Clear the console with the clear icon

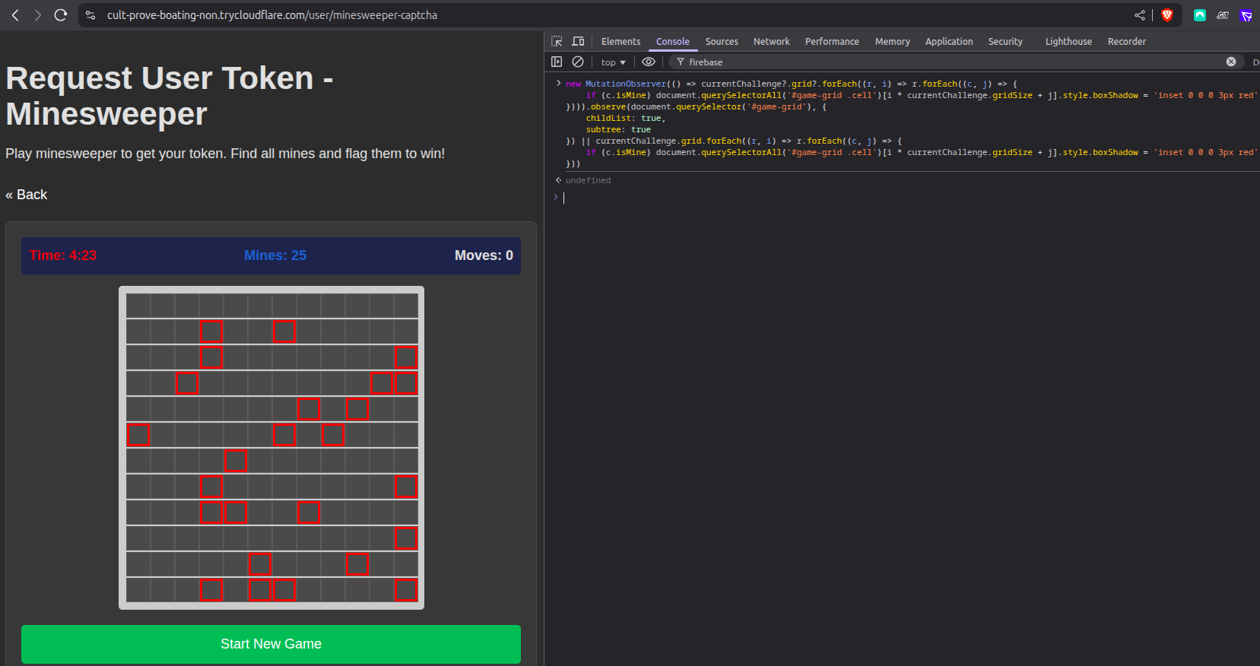578,62
